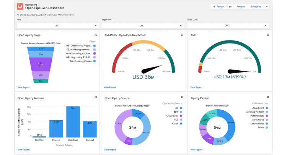Click the BDR legend swatch
The width and height of the screenshot is (287, 155).
[181, 112]
